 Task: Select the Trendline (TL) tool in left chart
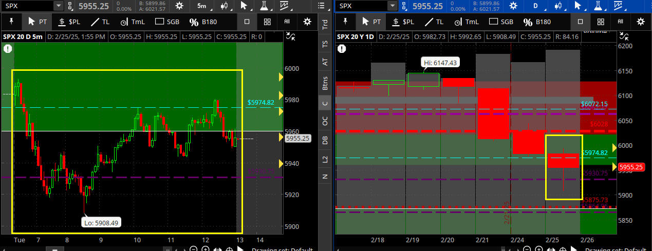(100, 22)
